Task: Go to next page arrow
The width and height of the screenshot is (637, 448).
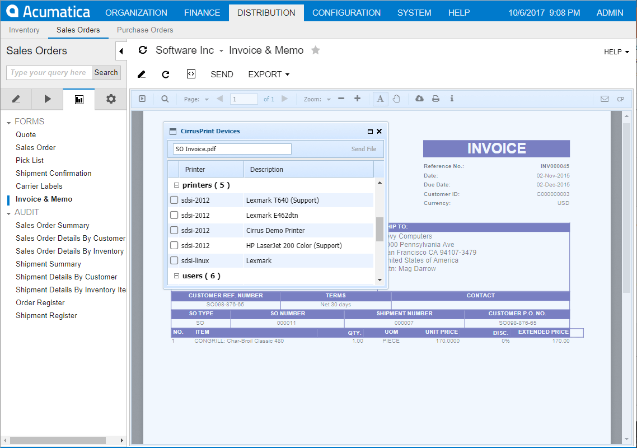Action: (x=285, y=99)
